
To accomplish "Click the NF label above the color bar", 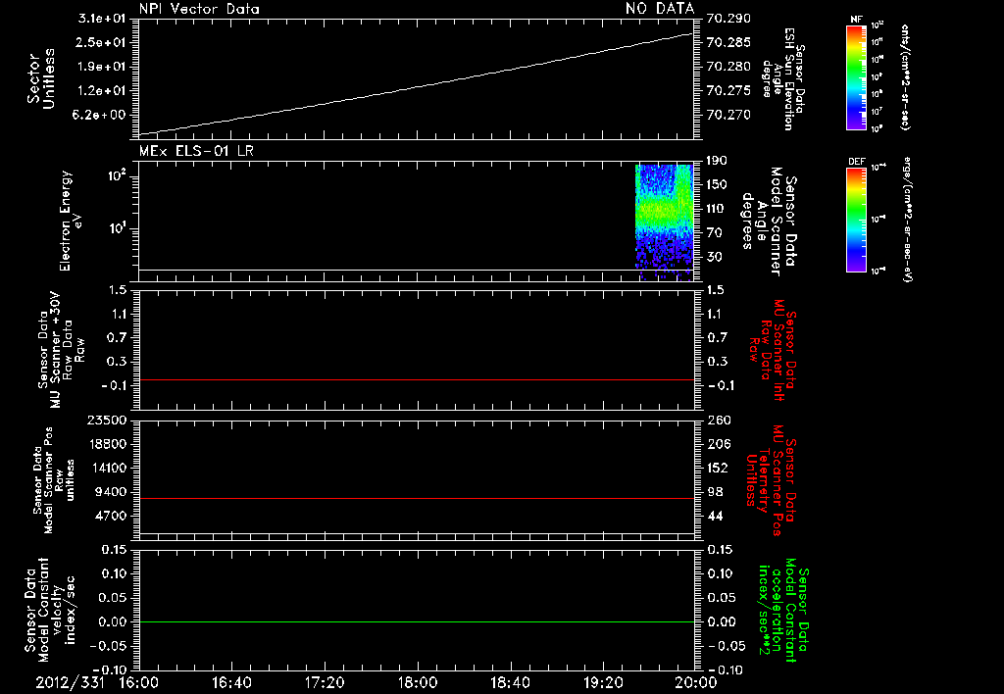I will [856, 20].
